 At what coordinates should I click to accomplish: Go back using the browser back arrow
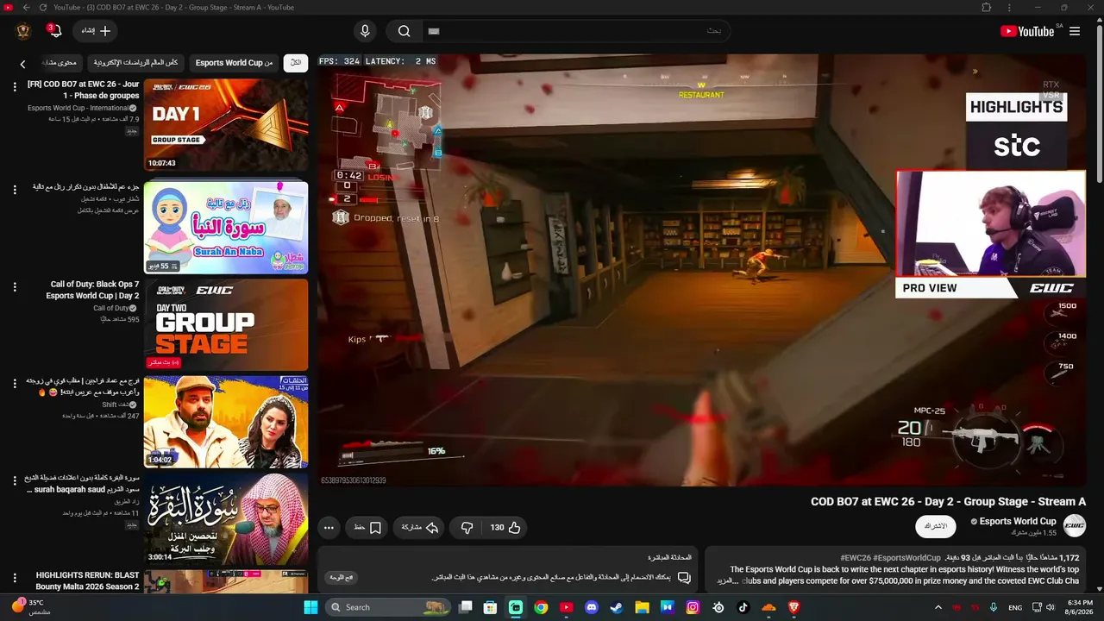point(26,8)
